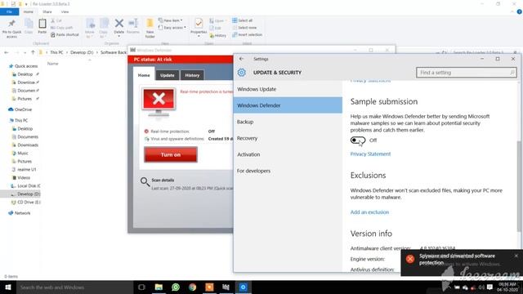The image size is (523, 294).
Task: Select Backup in Settings sidebar
Action: coord(288,122)
